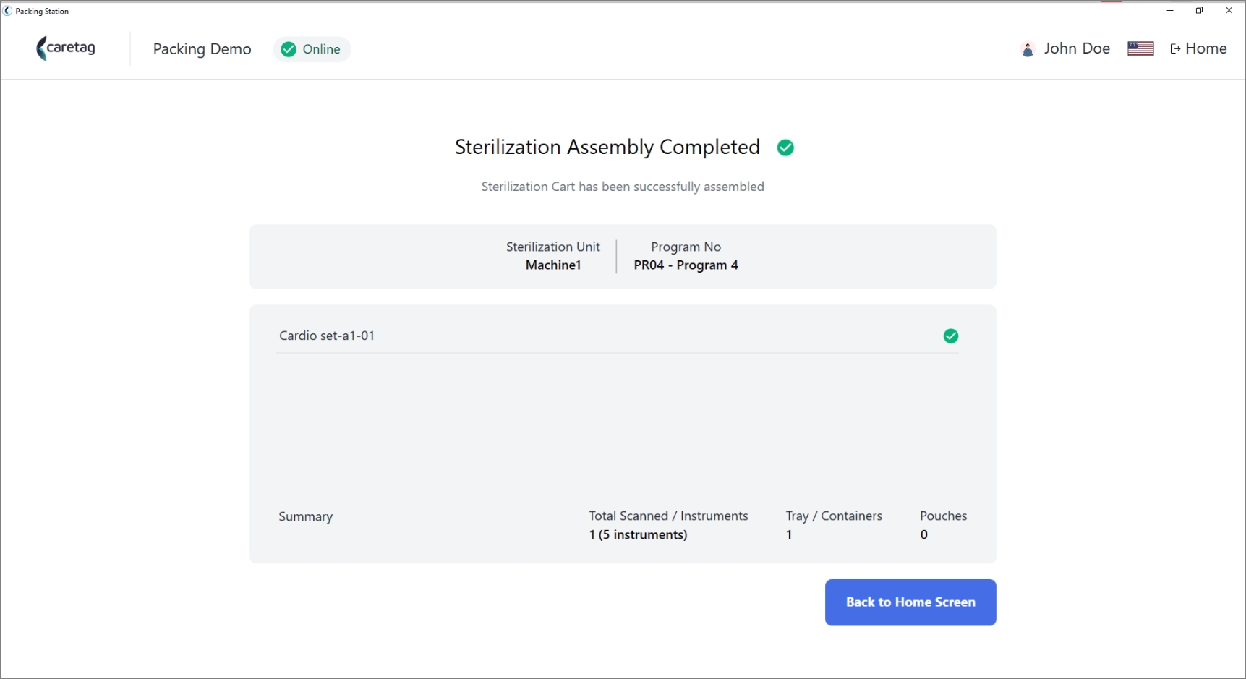This screenshot has width=1246, height=679.
Task: Click the caretag logo
Action: tap(66, 48)
